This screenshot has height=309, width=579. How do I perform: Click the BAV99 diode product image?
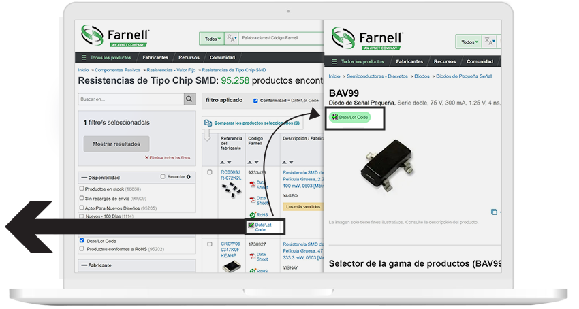point(387,165)
